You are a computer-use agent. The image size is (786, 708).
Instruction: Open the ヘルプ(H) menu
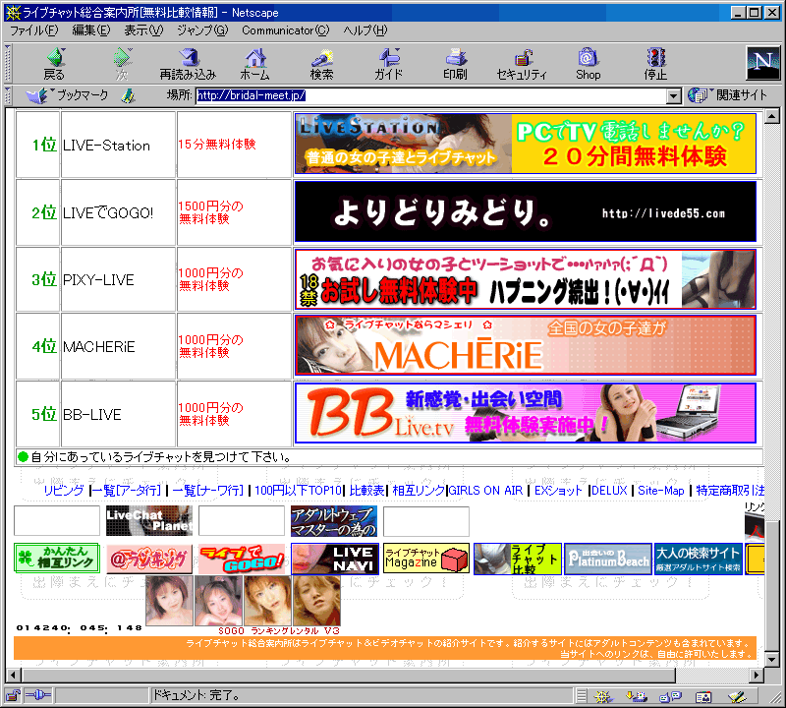365,30
